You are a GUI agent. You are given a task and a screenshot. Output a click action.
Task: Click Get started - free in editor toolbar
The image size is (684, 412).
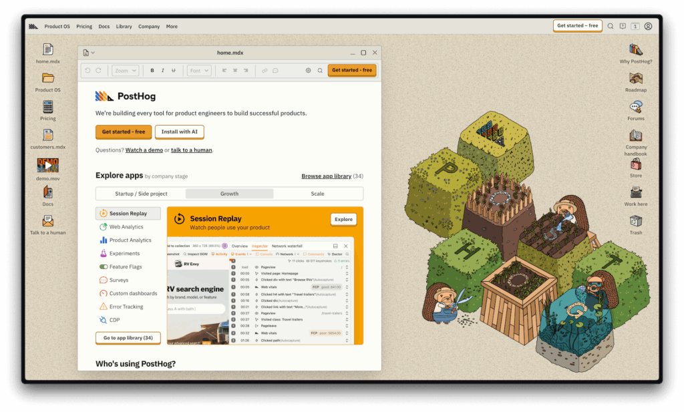click(x=352, y=70)
